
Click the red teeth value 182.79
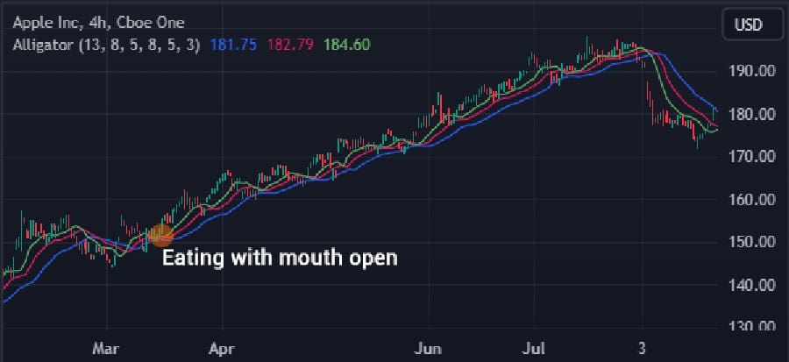(290, 46)
